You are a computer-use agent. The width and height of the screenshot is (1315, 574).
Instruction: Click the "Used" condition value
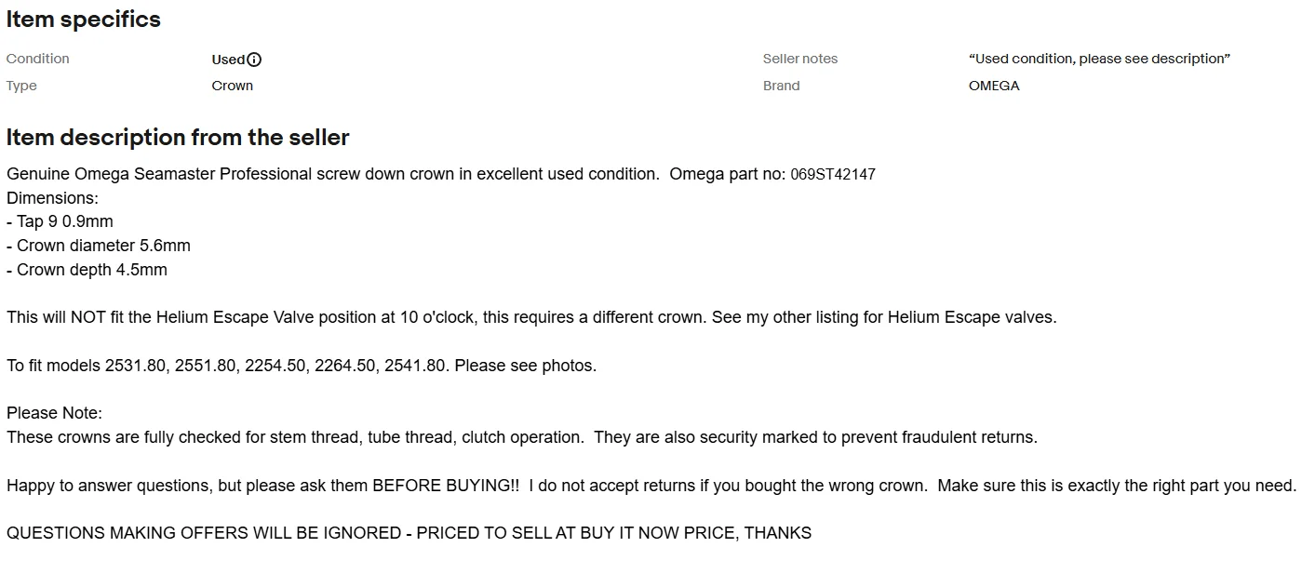pyautogui.click(x=227, y=60)
